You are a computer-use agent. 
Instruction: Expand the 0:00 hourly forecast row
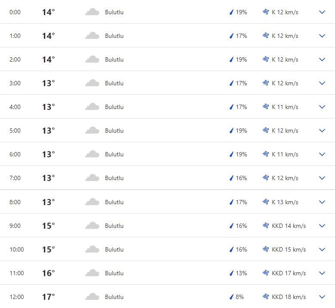322,12
